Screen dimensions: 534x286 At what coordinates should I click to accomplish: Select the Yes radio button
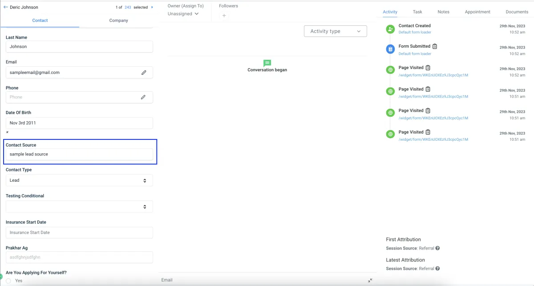click(x=8, y=281)
